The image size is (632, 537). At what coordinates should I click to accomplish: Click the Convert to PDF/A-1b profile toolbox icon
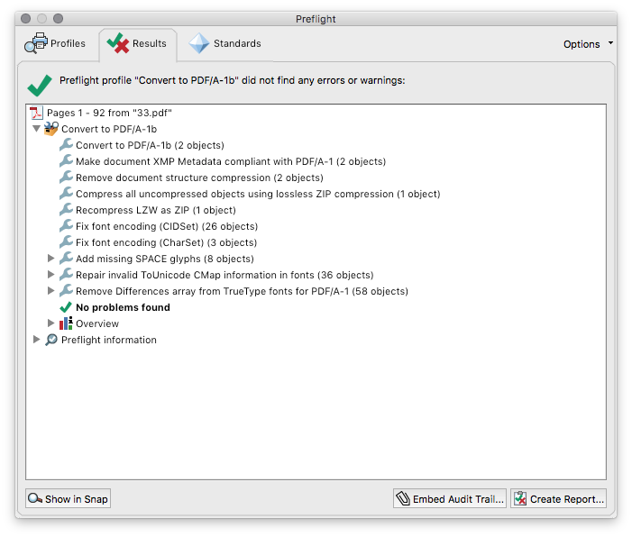[x=51, y=129]
